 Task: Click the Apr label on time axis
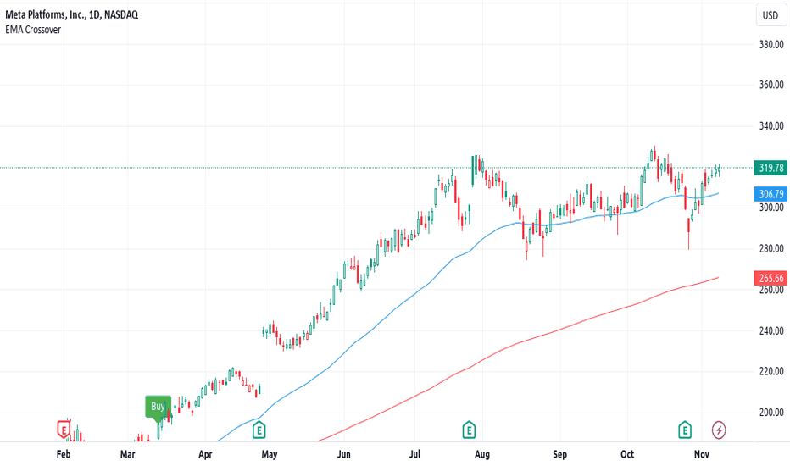pos(205,454)
